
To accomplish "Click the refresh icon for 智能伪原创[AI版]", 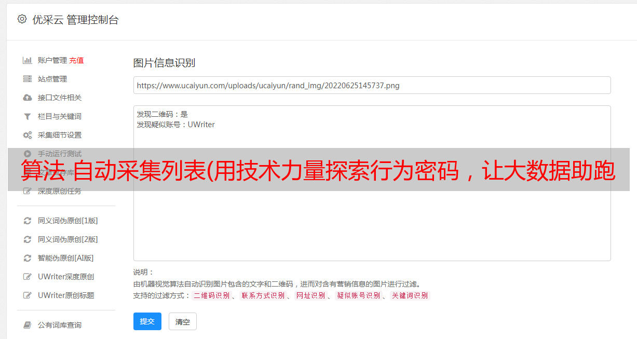I will tap(28, 258).
